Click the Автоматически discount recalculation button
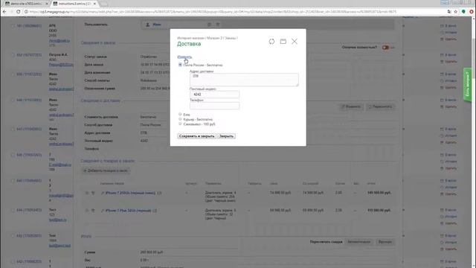Viewport: 476px width, 268px height. (x=358, y=242)
